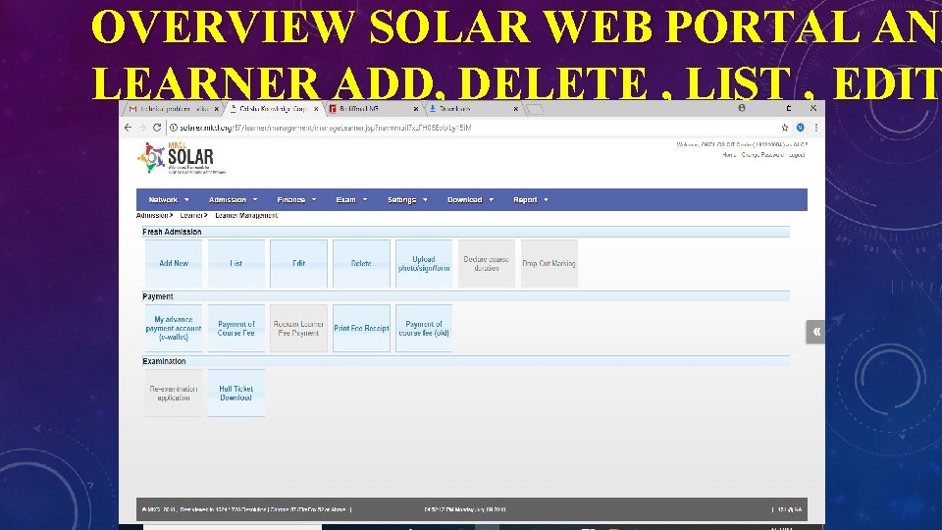942x530 pixels.
Task: Open My advance payment account (e-wallet)
Action: tap(174, 328)
